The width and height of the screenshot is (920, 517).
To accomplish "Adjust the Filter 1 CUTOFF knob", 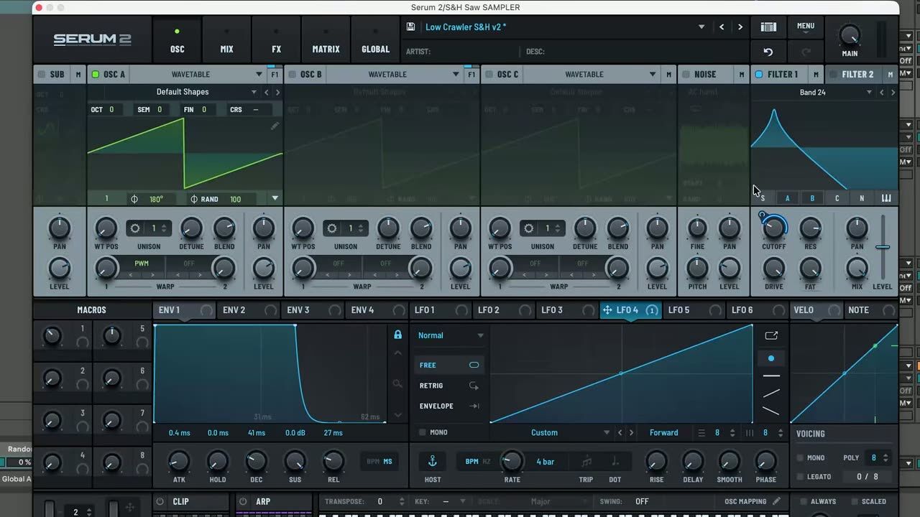I will [774, 228].
